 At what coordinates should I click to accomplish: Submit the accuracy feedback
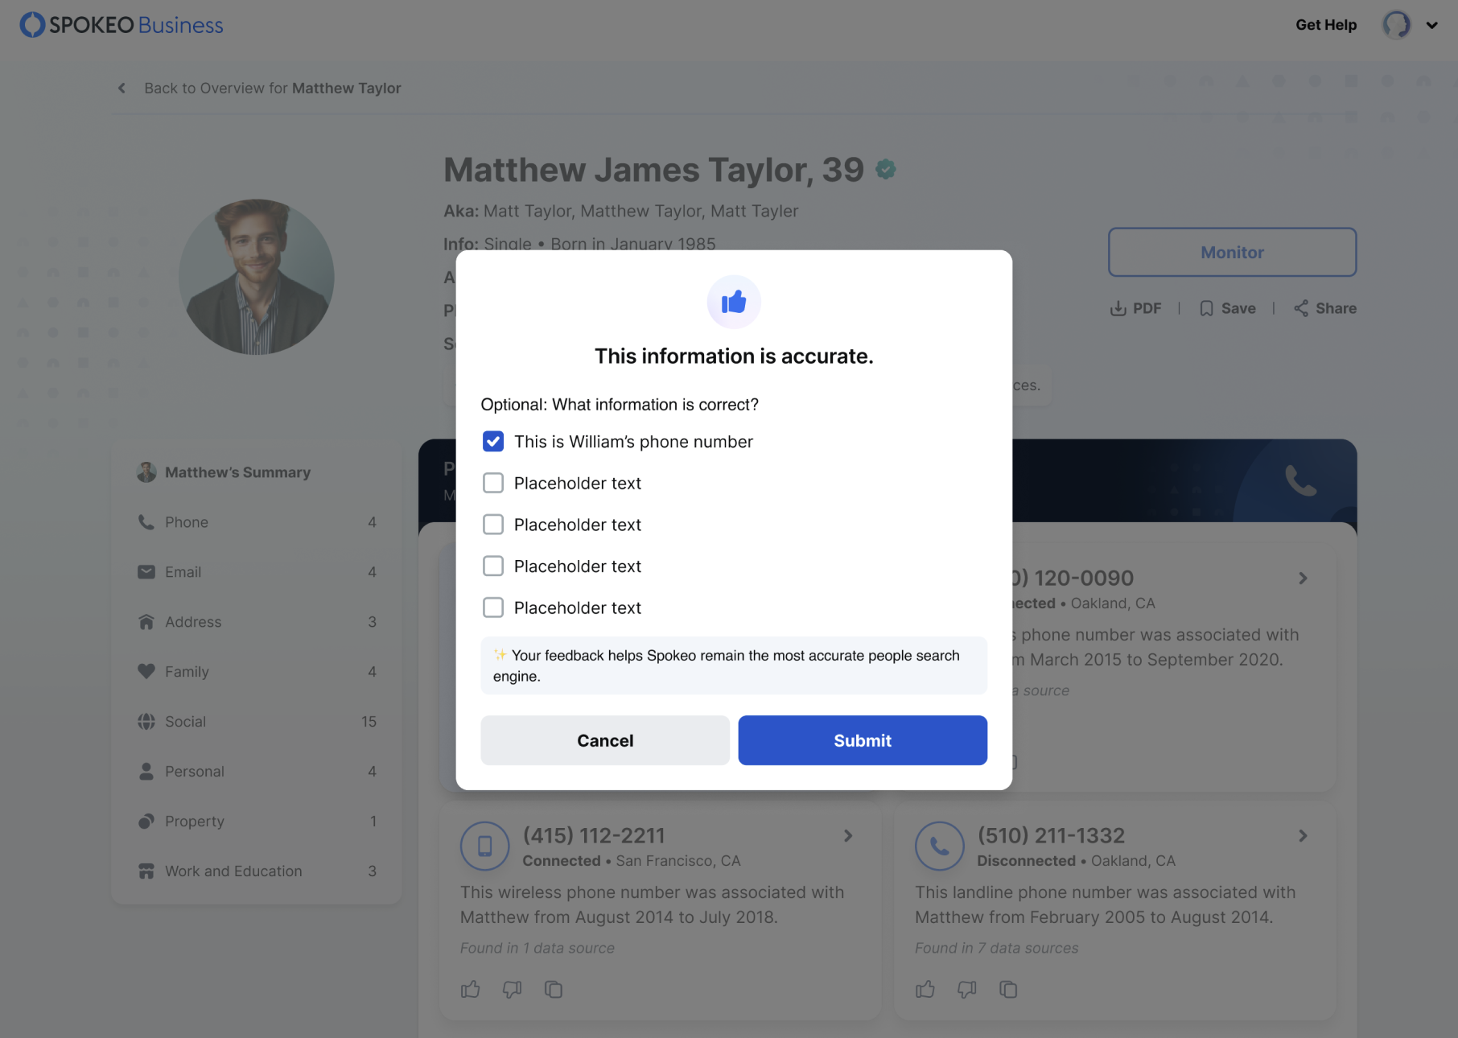[863, 740]
